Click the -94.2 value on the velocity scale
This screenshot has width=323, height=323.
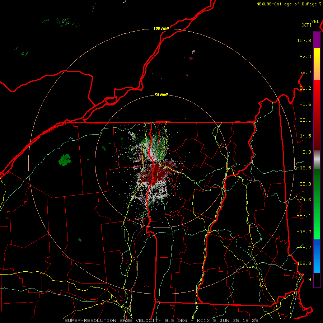click(304, 248)
